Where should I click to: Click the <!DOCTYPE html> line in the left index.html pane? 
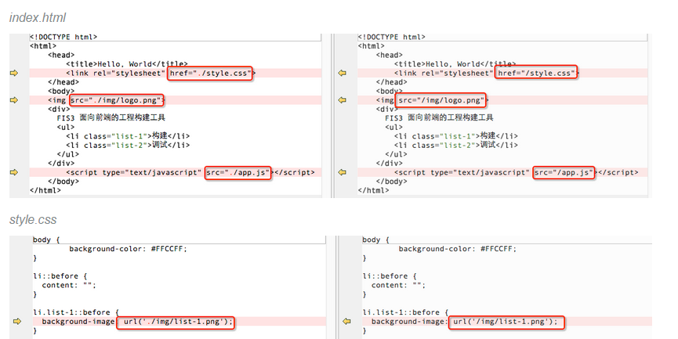[63, 37]
